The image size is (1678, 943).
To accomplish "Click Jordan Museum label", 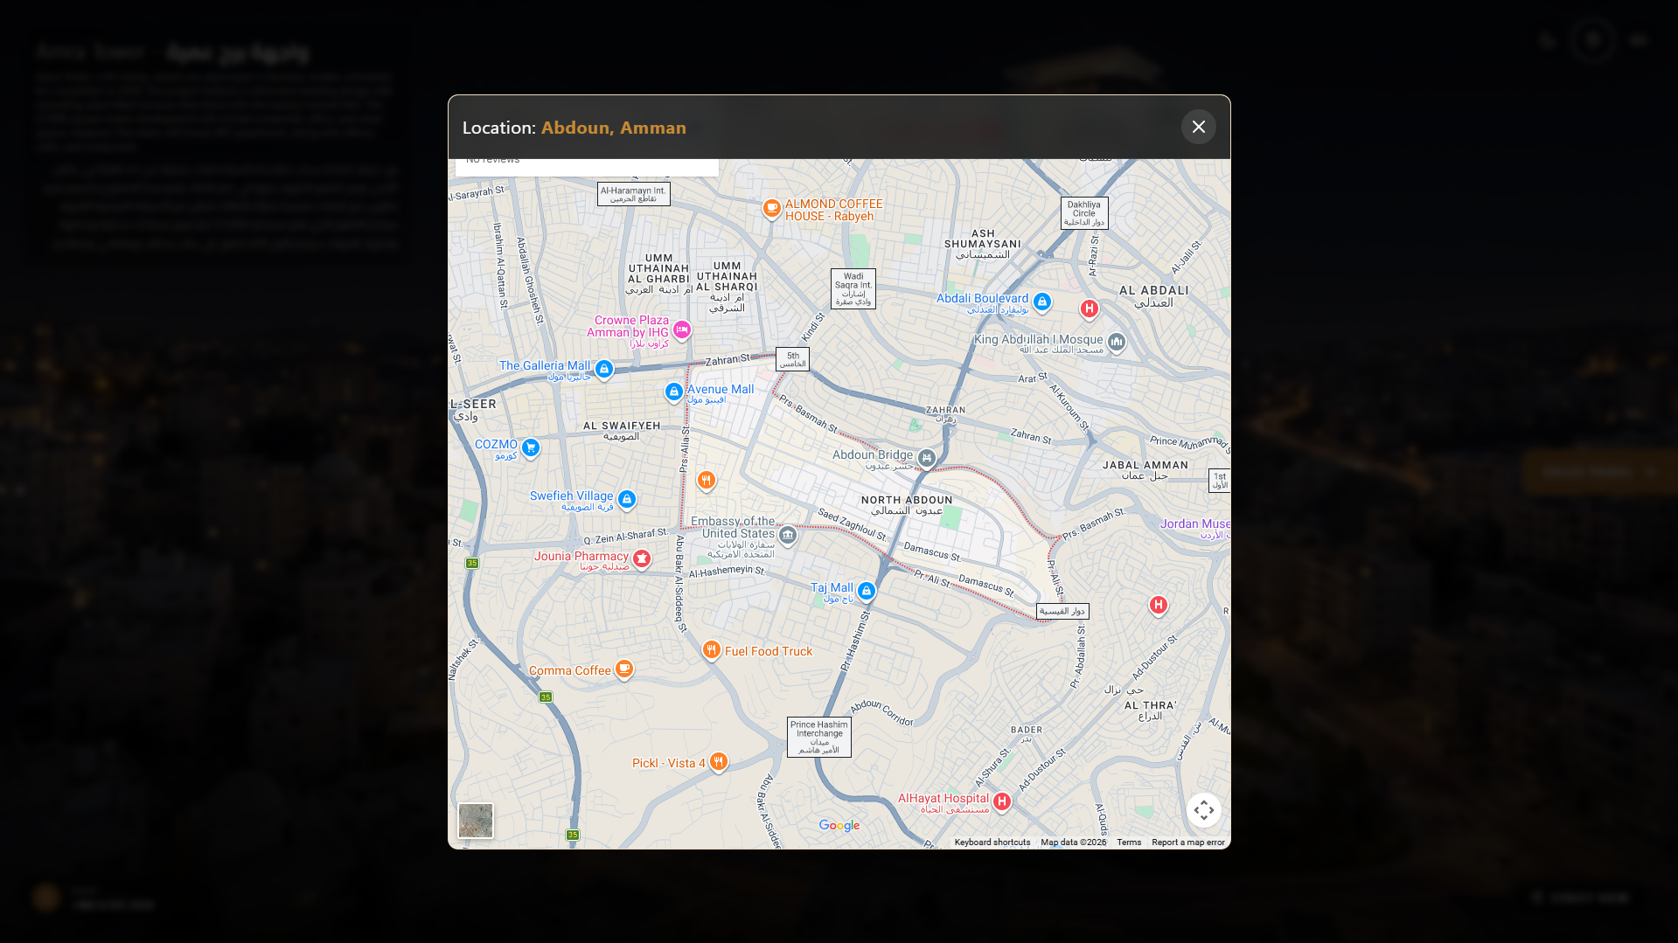I will tap(1194, 529).
